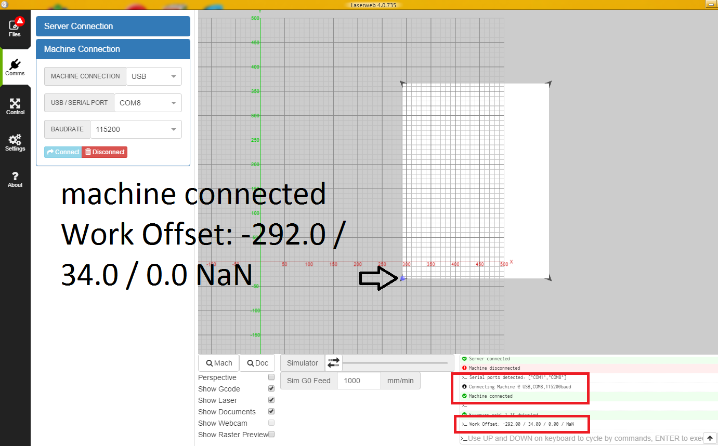The height and width of the screenshot is (446, 718).
Task: Collapse the Machine Connection panel
Action: 113,49
